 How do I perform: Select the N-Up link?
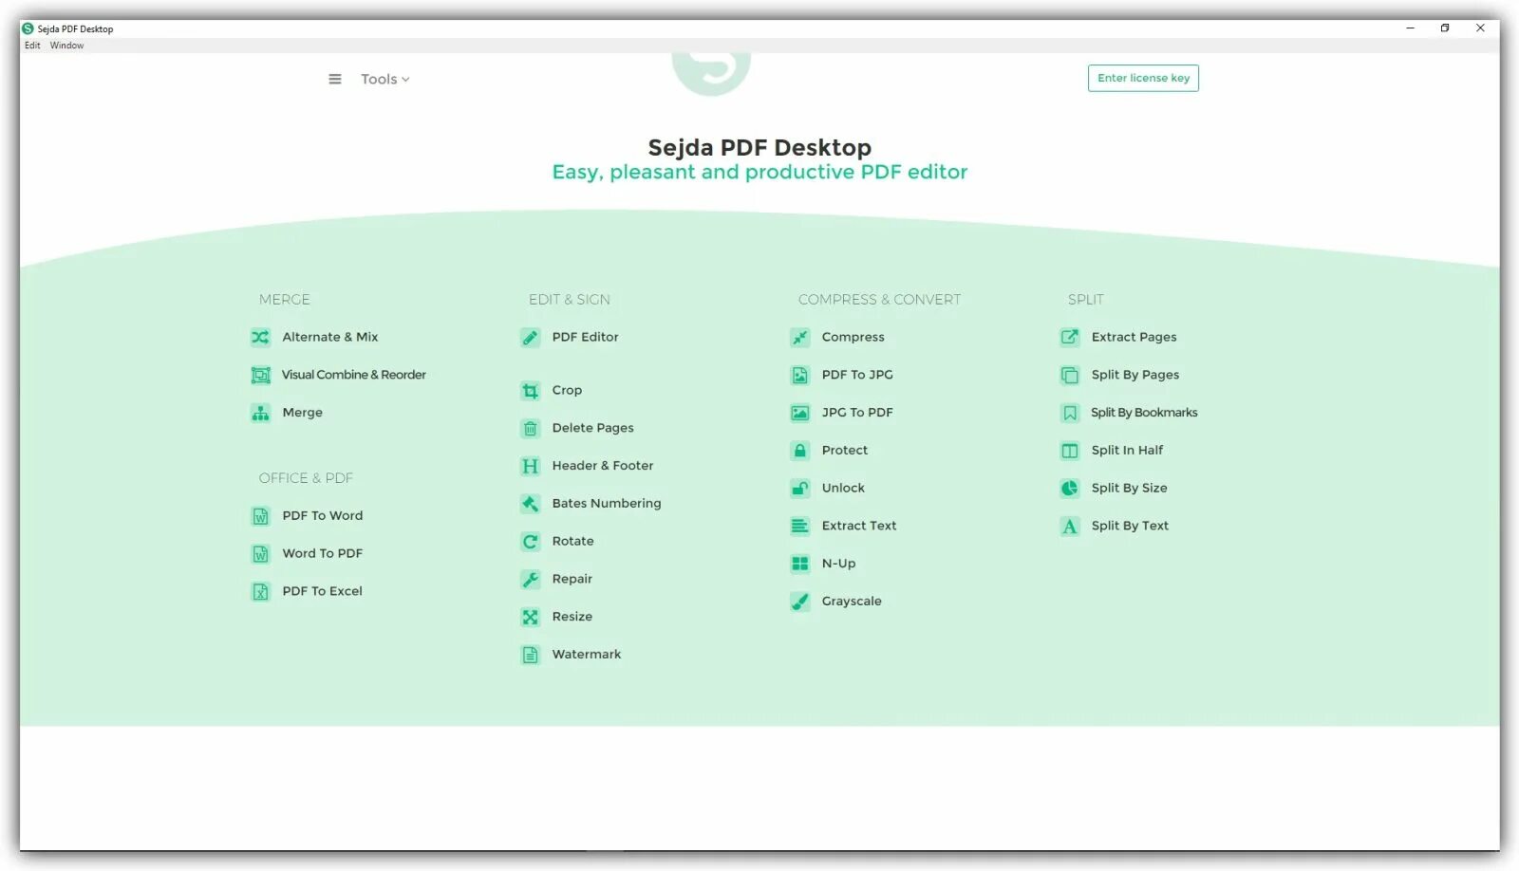(x=838, y=564)
